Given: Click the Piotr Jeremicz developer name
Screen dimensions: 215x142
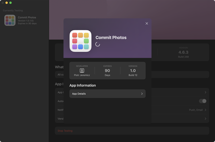Looking at the screenshot, I should (82, 75).
